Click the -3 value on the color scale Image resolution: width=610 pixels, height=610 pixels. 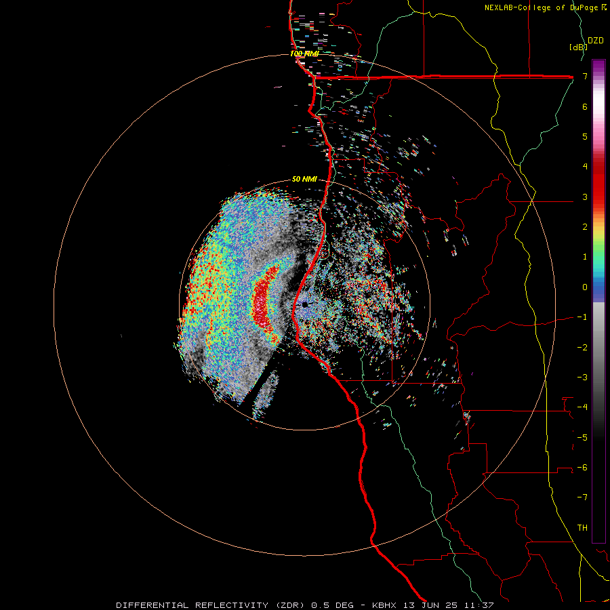click(582, 377)
